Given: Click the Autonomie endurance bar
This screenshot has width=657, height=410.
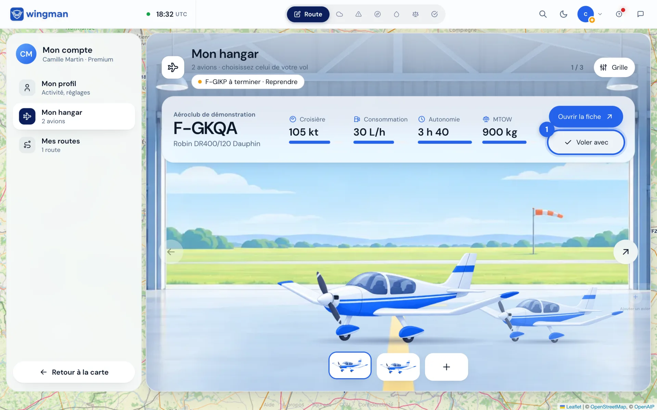Looking at the screenshot, I should click(x=445, y=142).
